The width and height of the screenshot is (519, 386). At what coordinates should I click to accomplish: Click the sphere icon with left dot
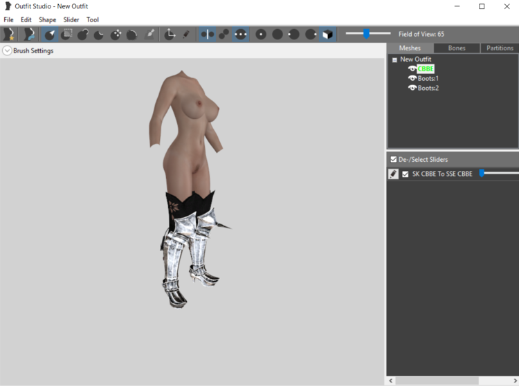[293, 34]
